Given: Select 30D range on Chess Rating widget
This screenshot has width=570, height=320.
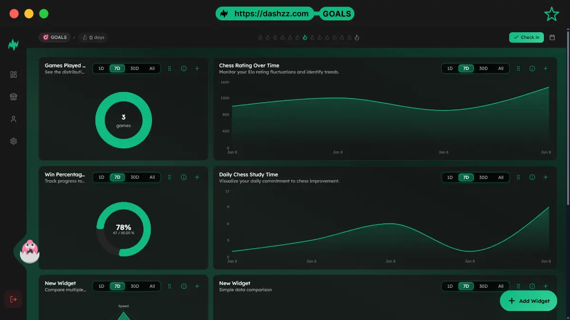Looking at the screenshot, I should pos(483,68).
